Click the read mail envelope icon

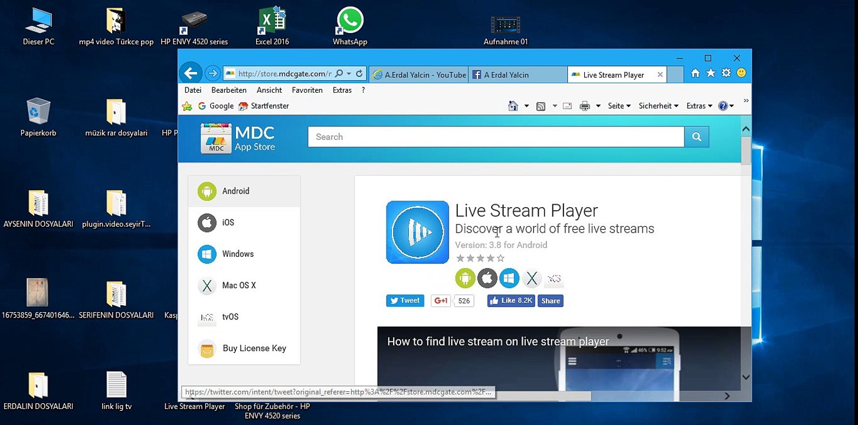[567, 106]
